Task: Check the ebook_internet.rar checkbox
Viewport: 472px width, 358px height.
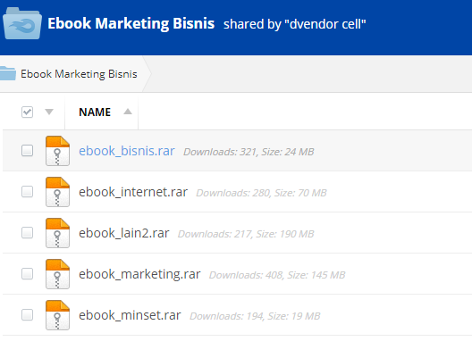Action: click(27, 191)
